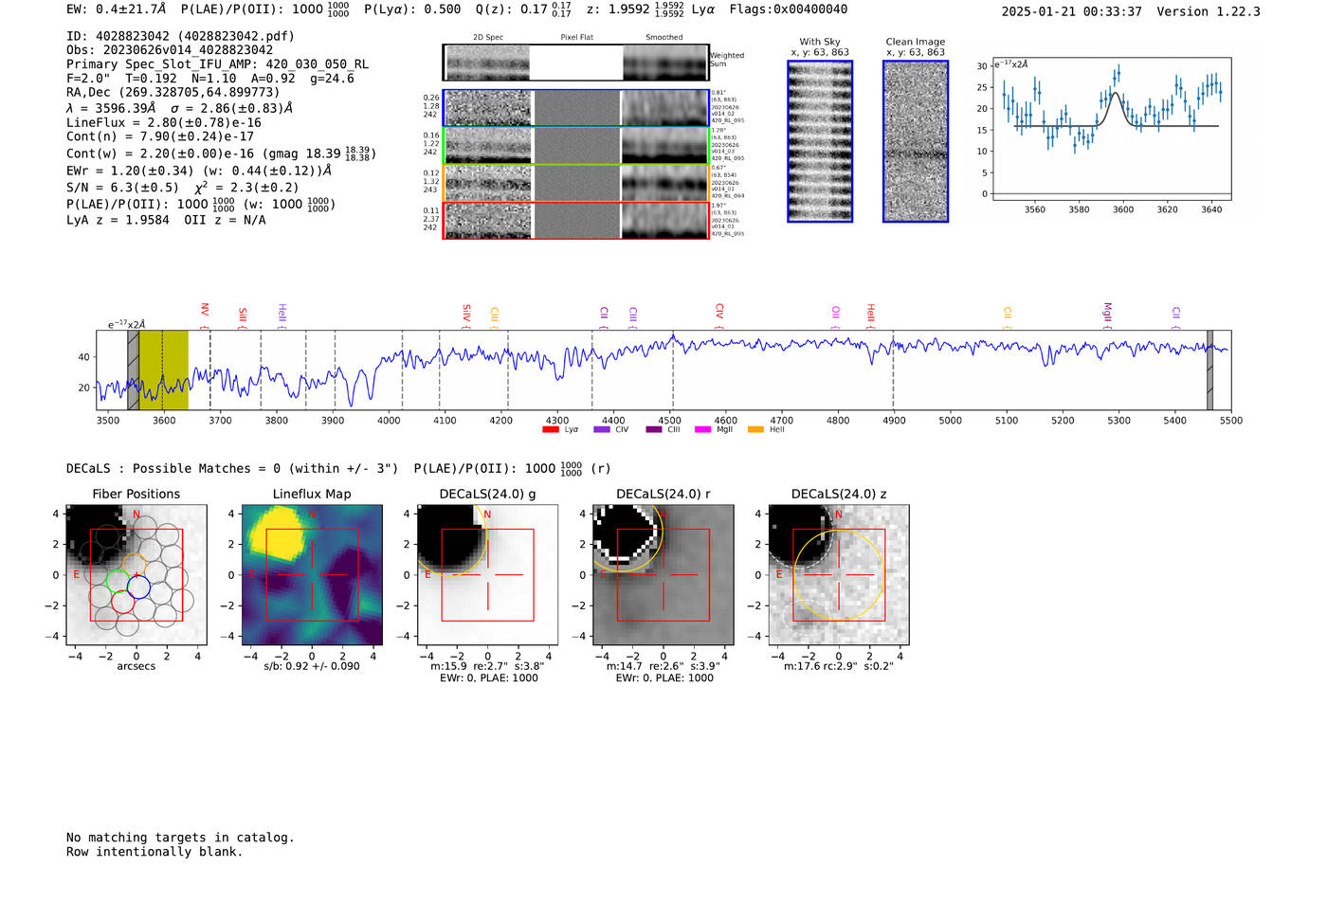Select the red NV line marker
Image resolution: width=1327 pixels, height=903 pixels.
point(205,315)
